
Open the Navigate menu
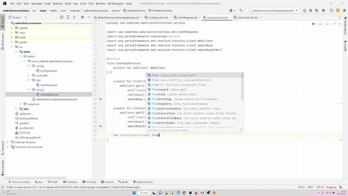(36, 4)
